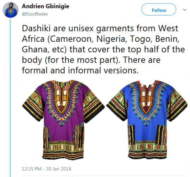190x177 pixels.
Task: Click the phrase formal and informal versions
Action: [x=80, y=70]
